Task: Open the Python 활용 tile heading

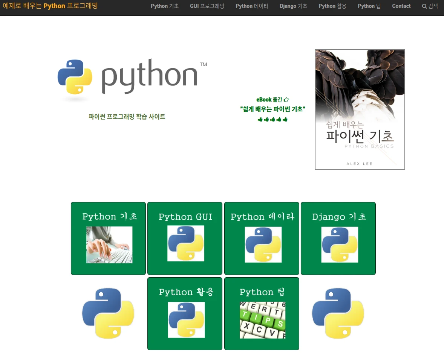Action: 186,292
